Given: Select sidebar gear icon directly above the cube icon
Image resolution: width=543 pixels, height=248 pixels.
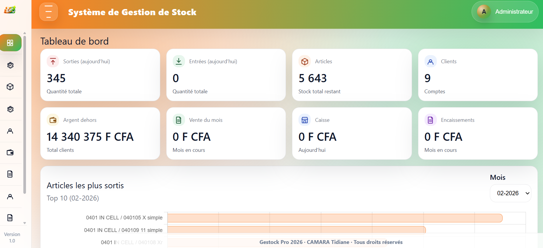Looking at the screenshot, I should pos(10,65).
